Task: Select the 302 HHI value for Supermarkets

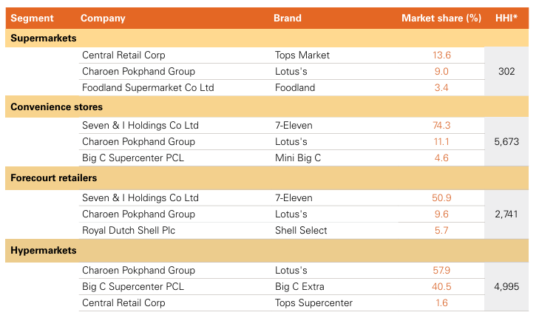Action: tap(506, 72)
